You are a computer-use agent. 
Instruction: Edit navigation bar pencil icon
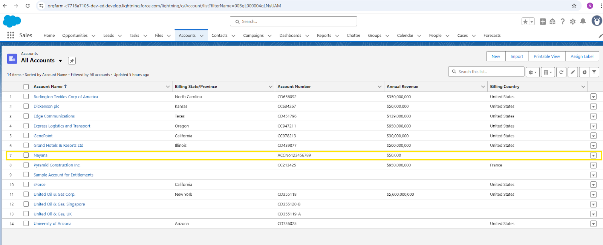click(x=600, y=36)
